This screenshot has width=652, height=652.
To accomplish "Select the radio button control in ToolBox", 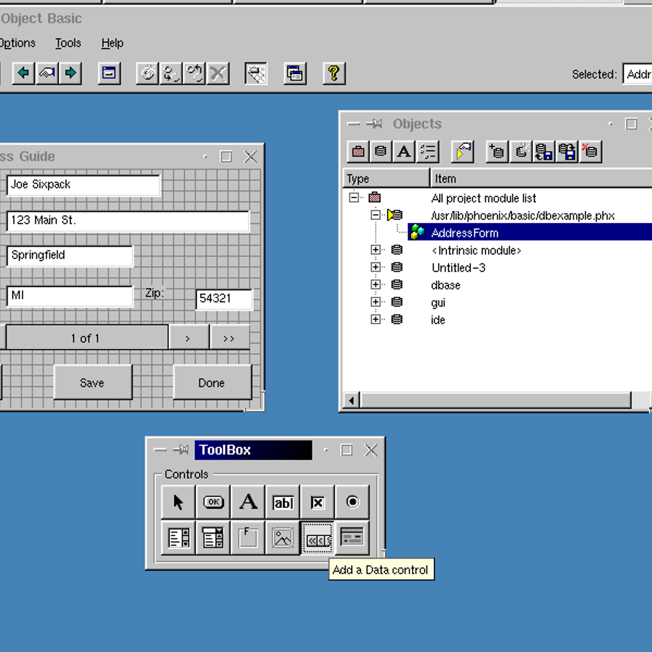I will coord(352,502).
